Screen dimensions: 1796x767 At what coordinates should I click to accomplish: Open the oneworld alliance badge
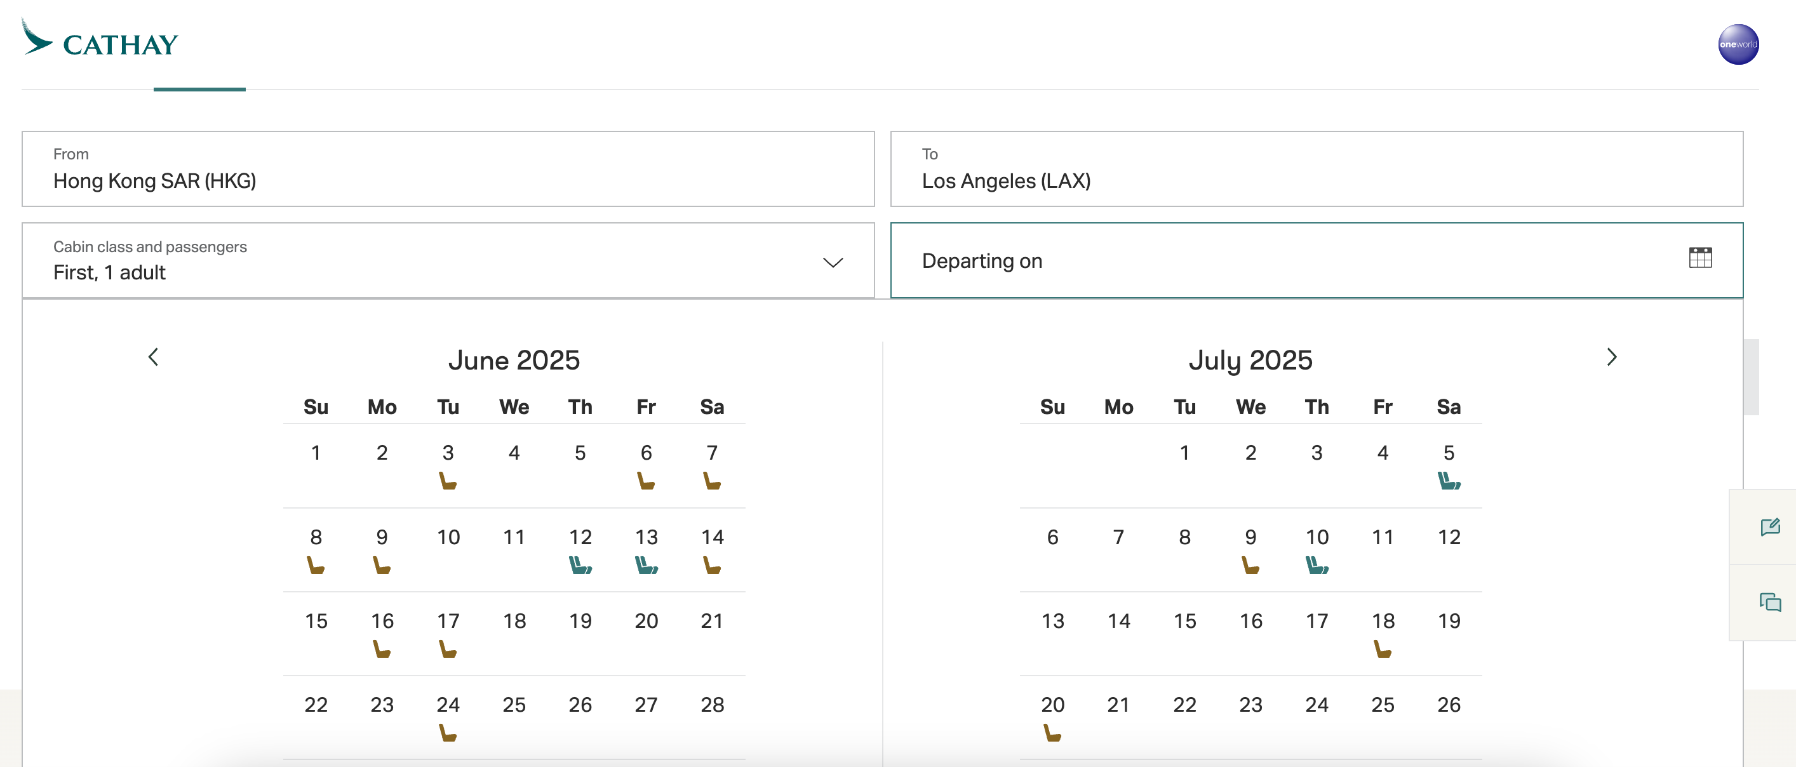1738,44
